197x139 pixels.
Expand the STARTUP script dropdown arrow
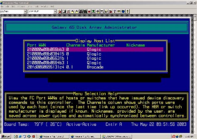55,11
